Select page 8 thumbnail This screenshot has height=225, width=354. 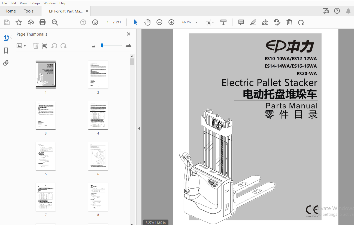[x=98, y=197]
